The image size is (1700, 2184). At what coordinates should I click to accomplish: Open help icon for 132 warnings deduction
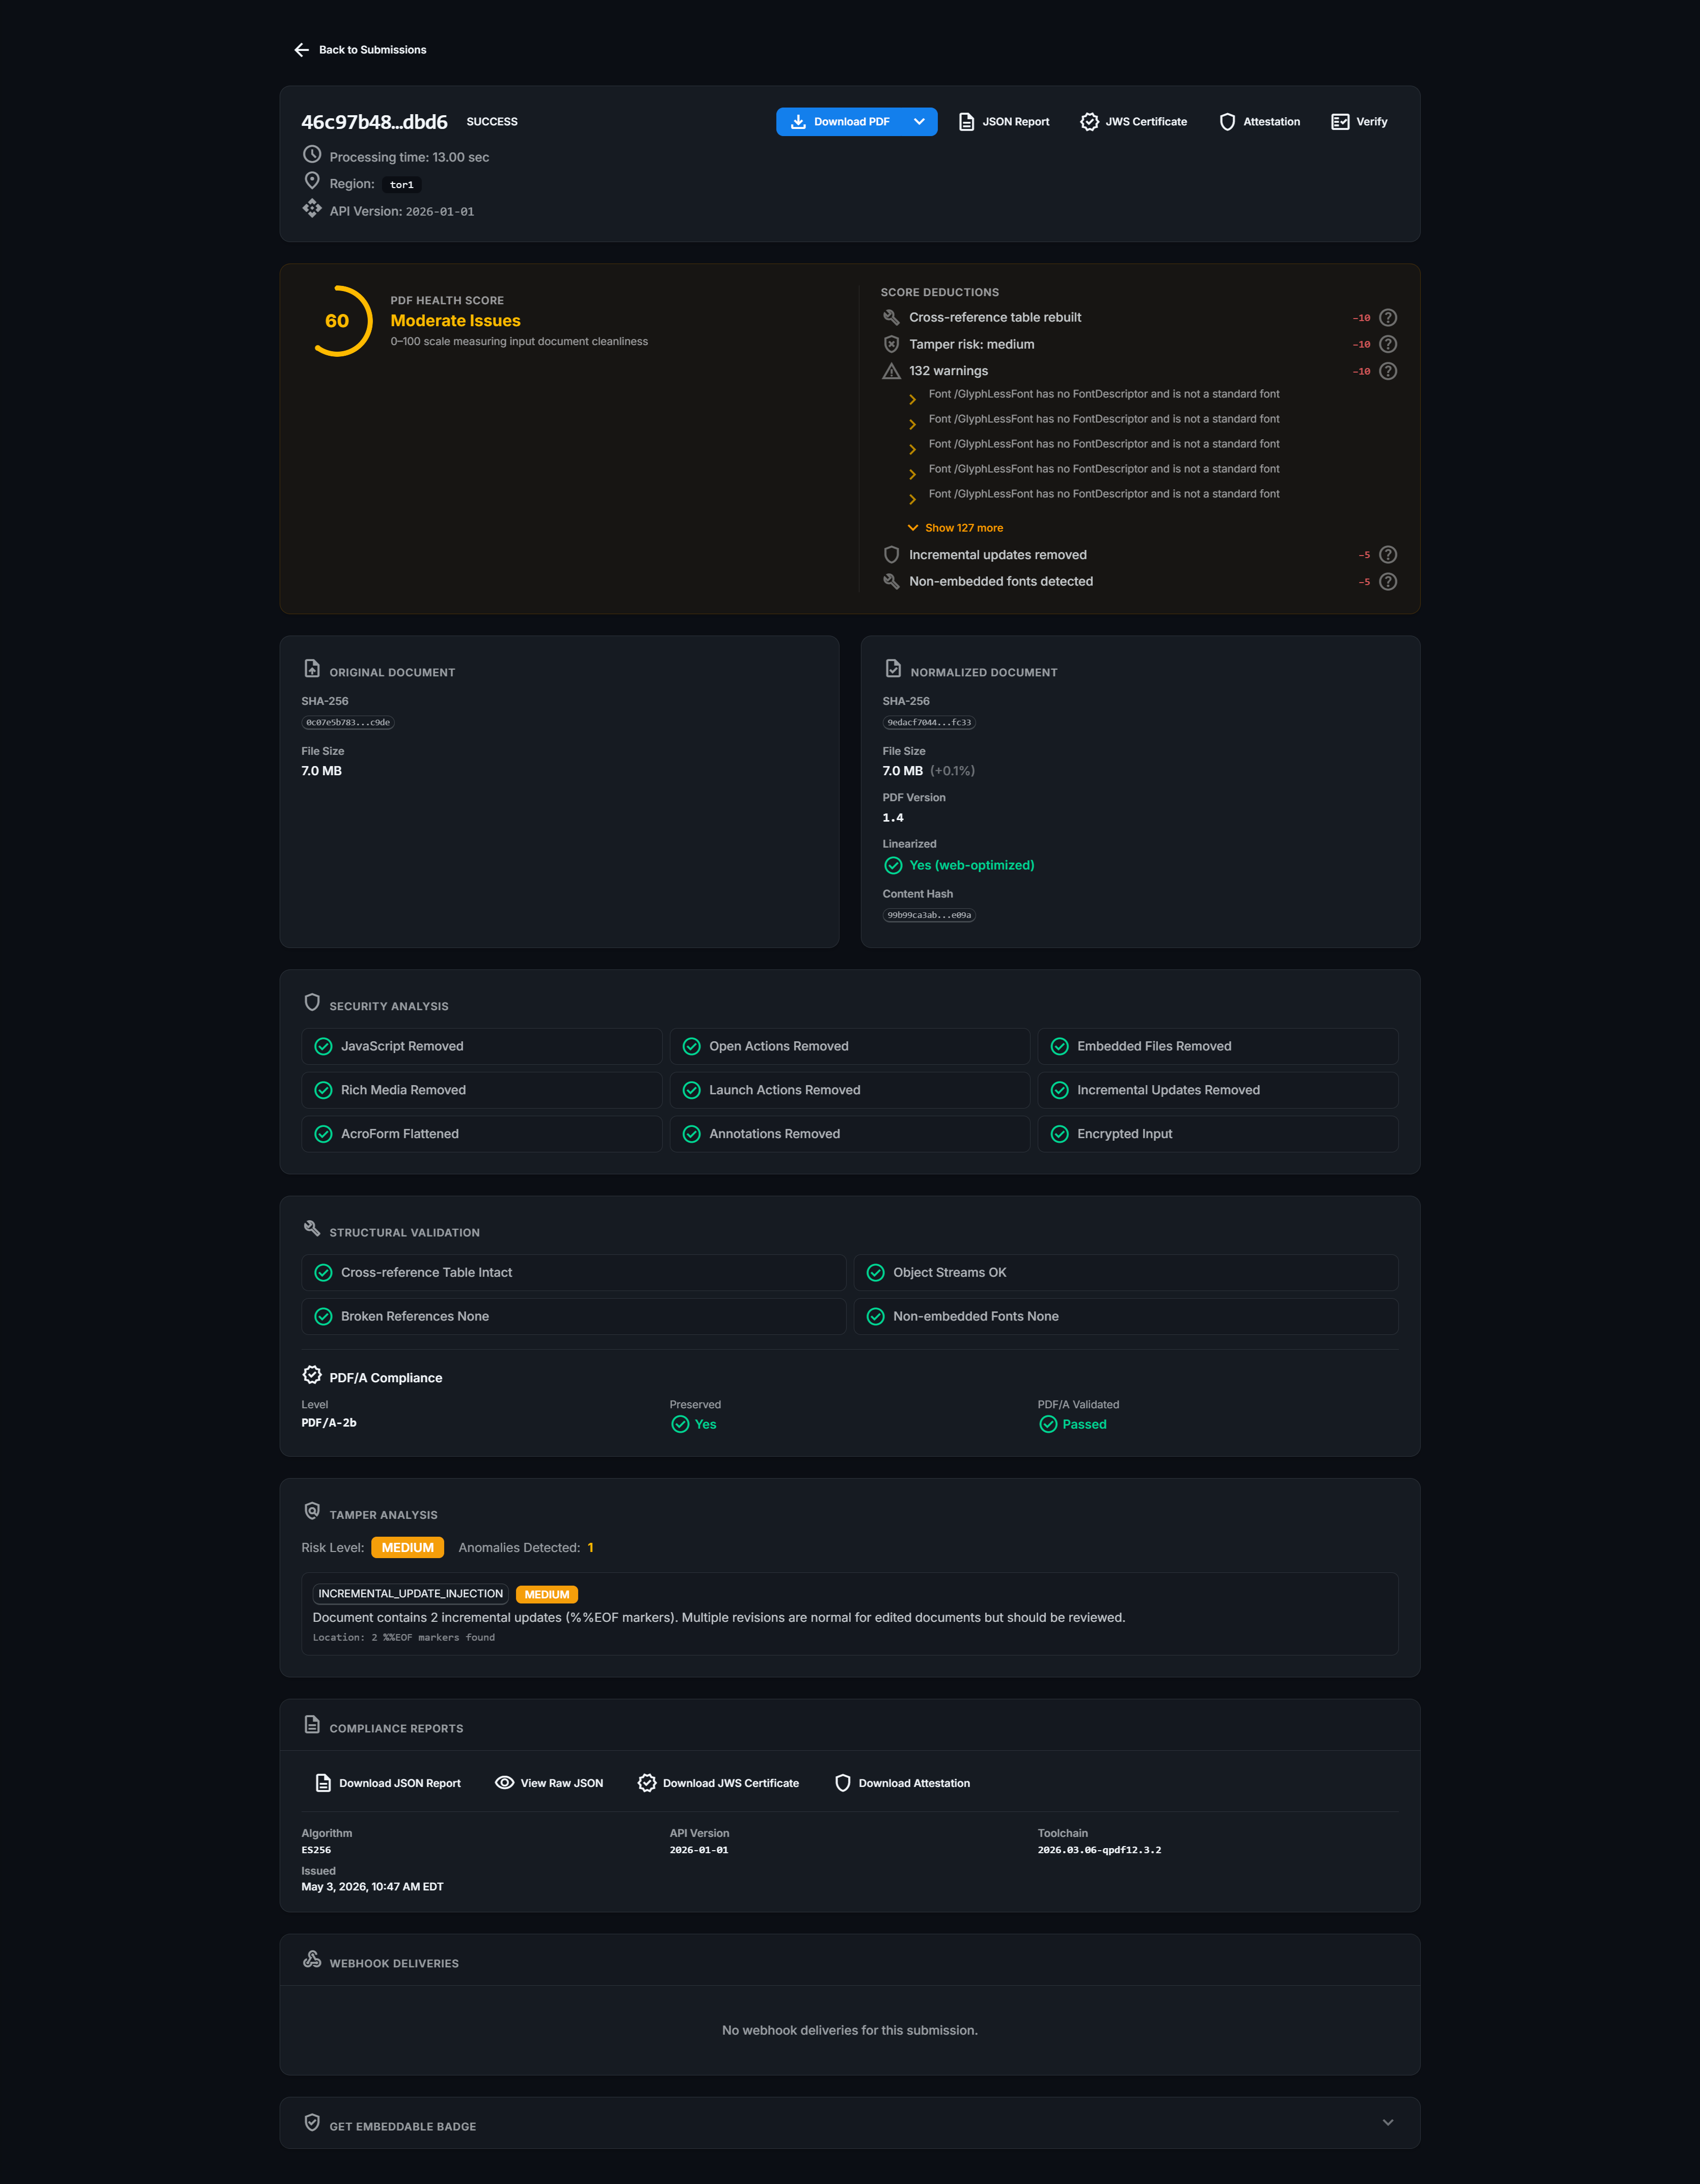click(1387, 371)
